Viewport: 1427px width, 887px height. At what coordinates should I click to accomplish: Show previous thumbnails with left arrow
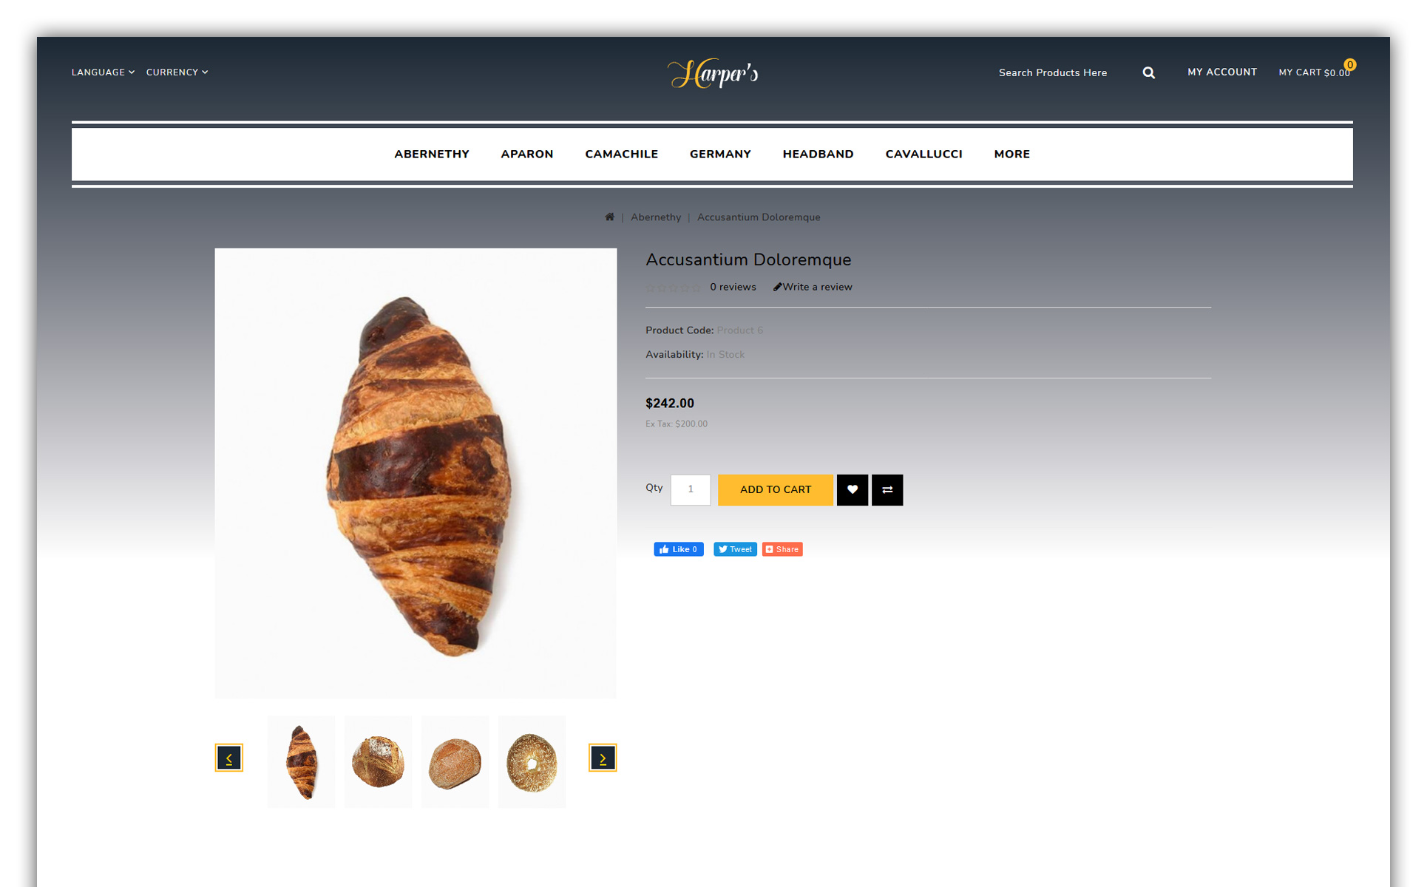pyautogui.click(x=229, y=758)
